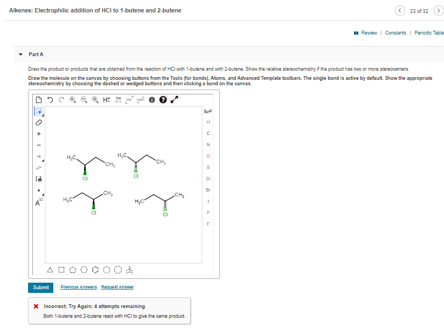Screen dimensions: 444x335
Task: Zoom in on the molecule canvas
Action: tap(72, 99)
